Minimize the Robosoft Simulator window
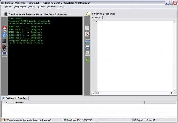Screen dimensions: 178x123 tap(167, 3)
